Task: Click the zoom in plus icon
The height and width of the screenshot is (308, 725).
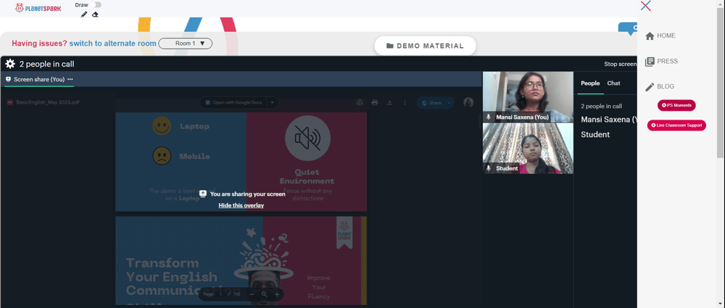Action: tap(276, 294)
